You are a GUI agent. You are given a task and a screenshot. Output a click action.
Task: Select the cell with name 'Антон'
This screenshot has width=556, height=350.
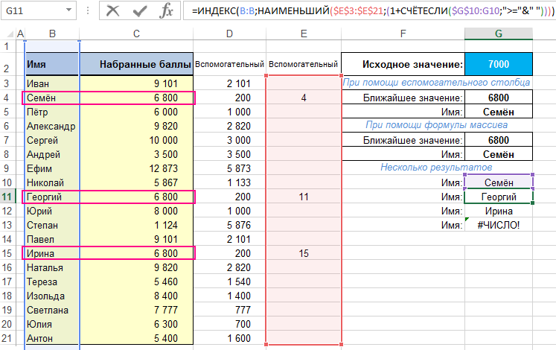tap(52, 338)
